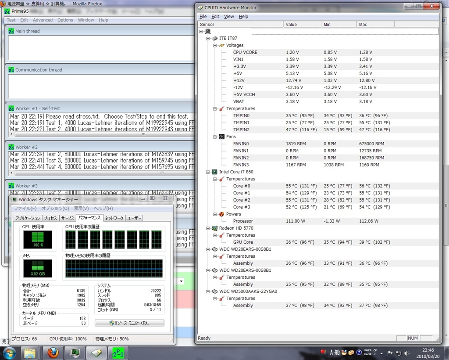Open Firefox from the taskbar
This screenshot has height=360, width=449.
(x=53, y=352)
